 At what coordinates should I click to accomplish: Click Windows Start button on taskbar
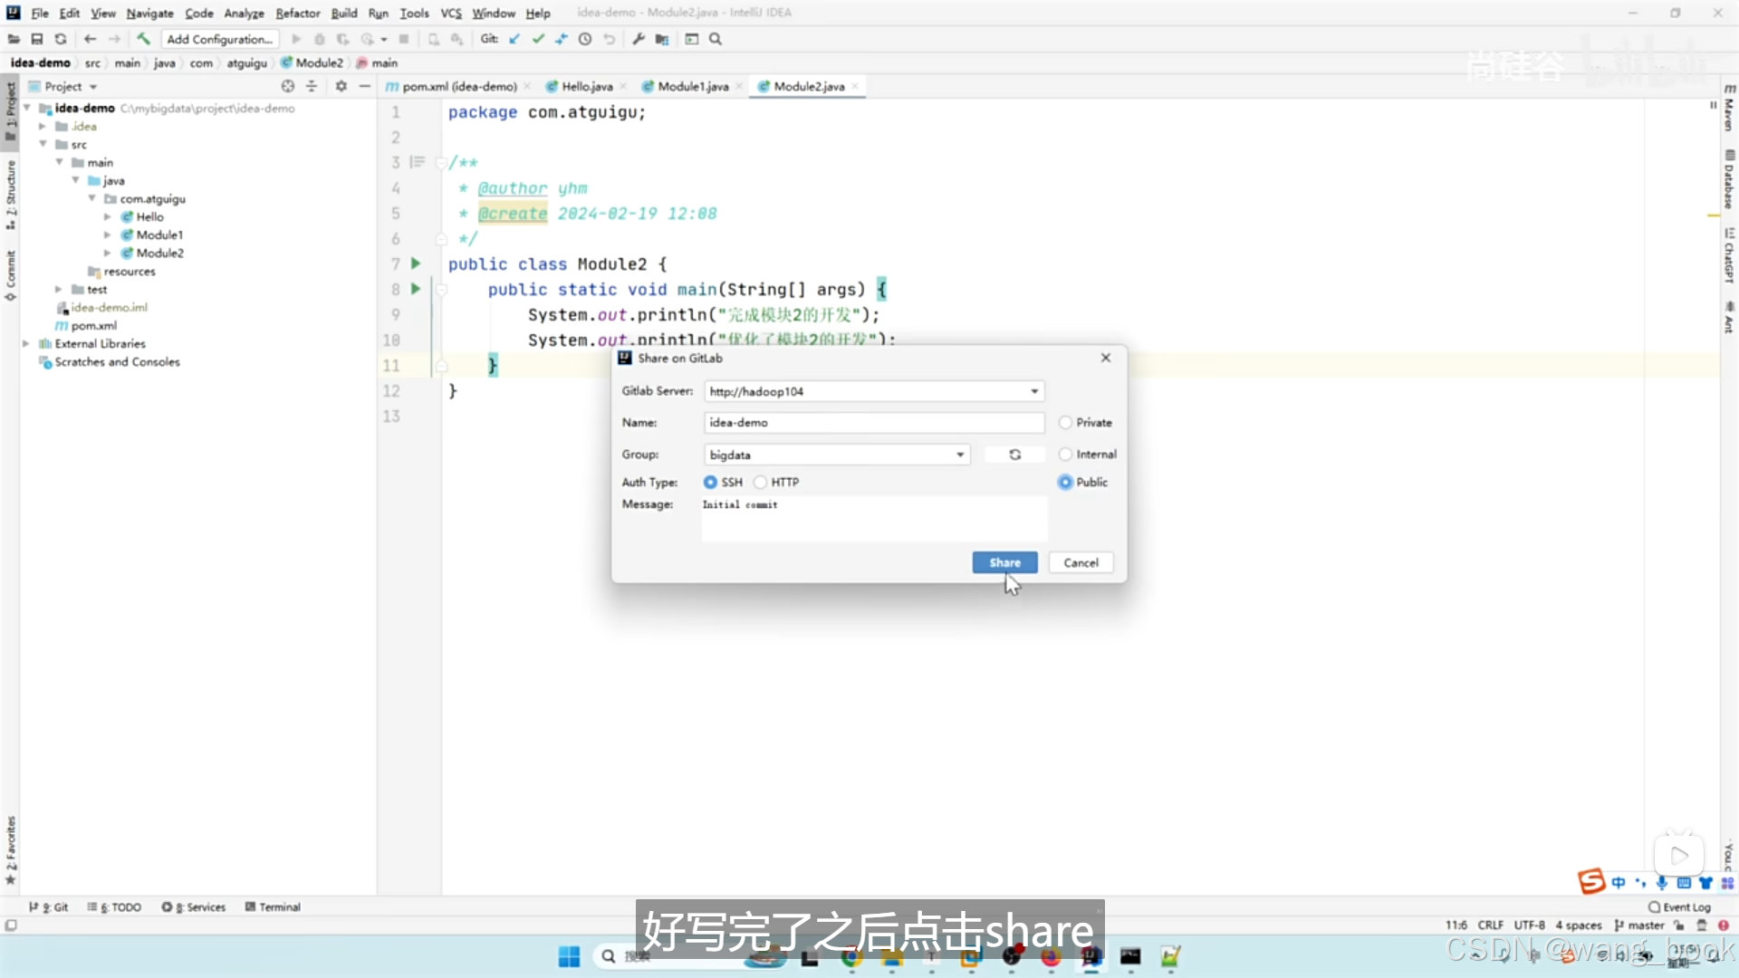pos(569,956)
